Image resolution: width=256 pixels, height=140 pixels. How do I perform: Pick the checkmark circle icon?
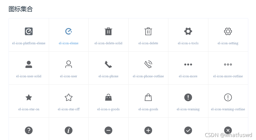pos(188,130)
